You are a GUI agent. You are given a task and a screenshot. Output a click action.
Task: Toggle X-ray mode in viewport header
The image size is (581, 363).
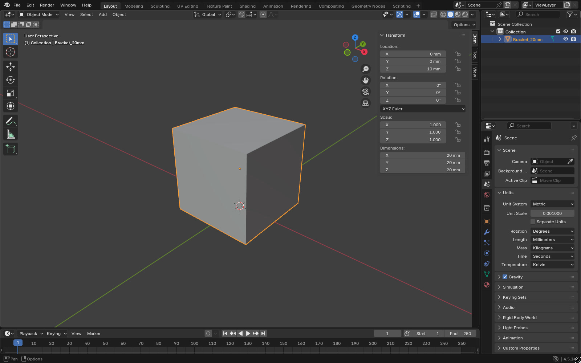tap(434, 15)
